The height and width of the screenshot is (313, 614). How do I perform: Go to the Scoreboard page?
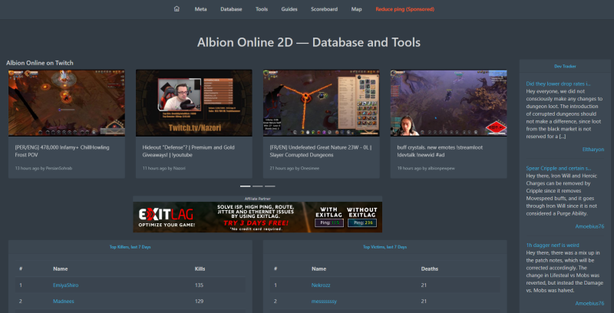[x=324, y=9]
